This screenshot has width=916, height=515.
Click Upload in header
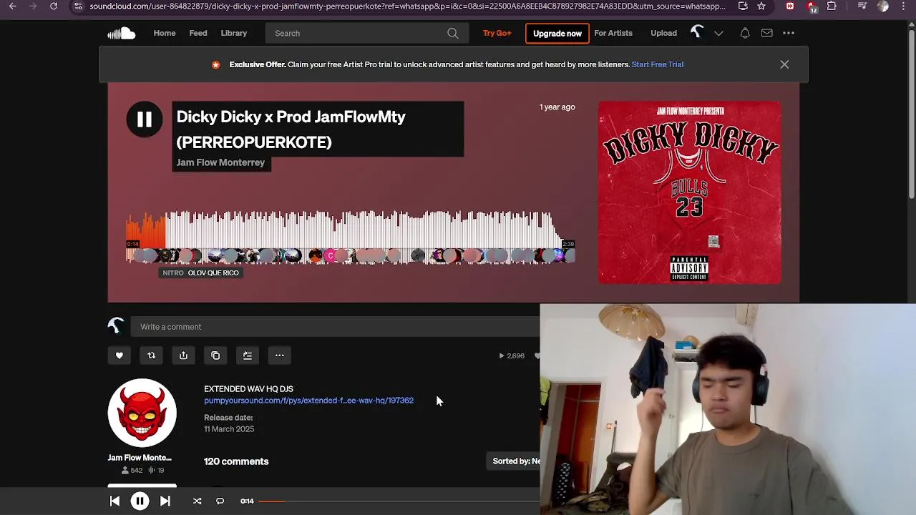point(663,33)
